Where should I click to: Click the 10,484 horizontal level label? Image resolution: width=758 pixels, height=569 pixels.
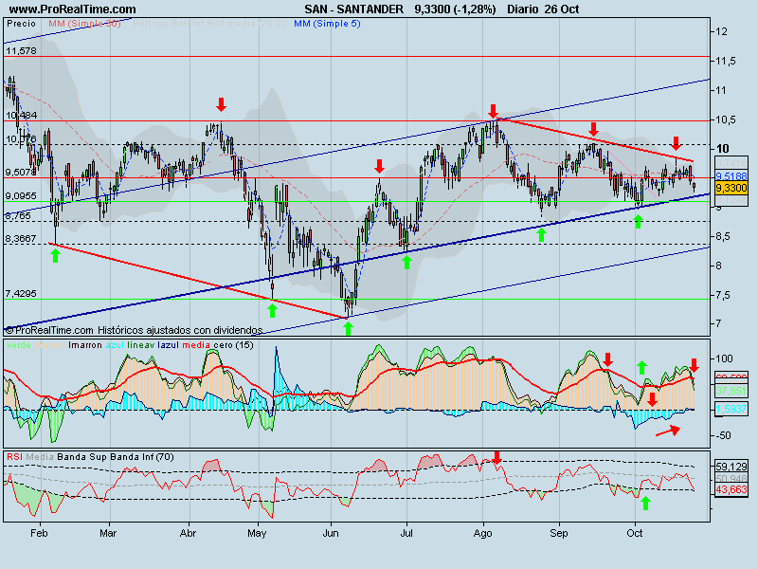21,115
